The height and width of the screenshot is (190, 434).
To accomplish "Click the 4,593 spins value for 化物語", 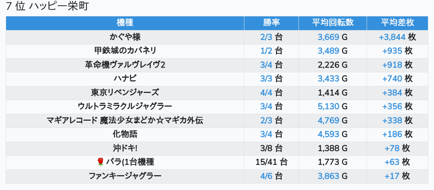I will pyautogui.click(x=328, y=134).
